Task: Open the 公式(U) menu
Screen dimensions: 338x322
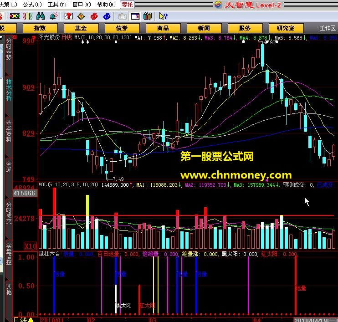Action: [x=32, y=4]
